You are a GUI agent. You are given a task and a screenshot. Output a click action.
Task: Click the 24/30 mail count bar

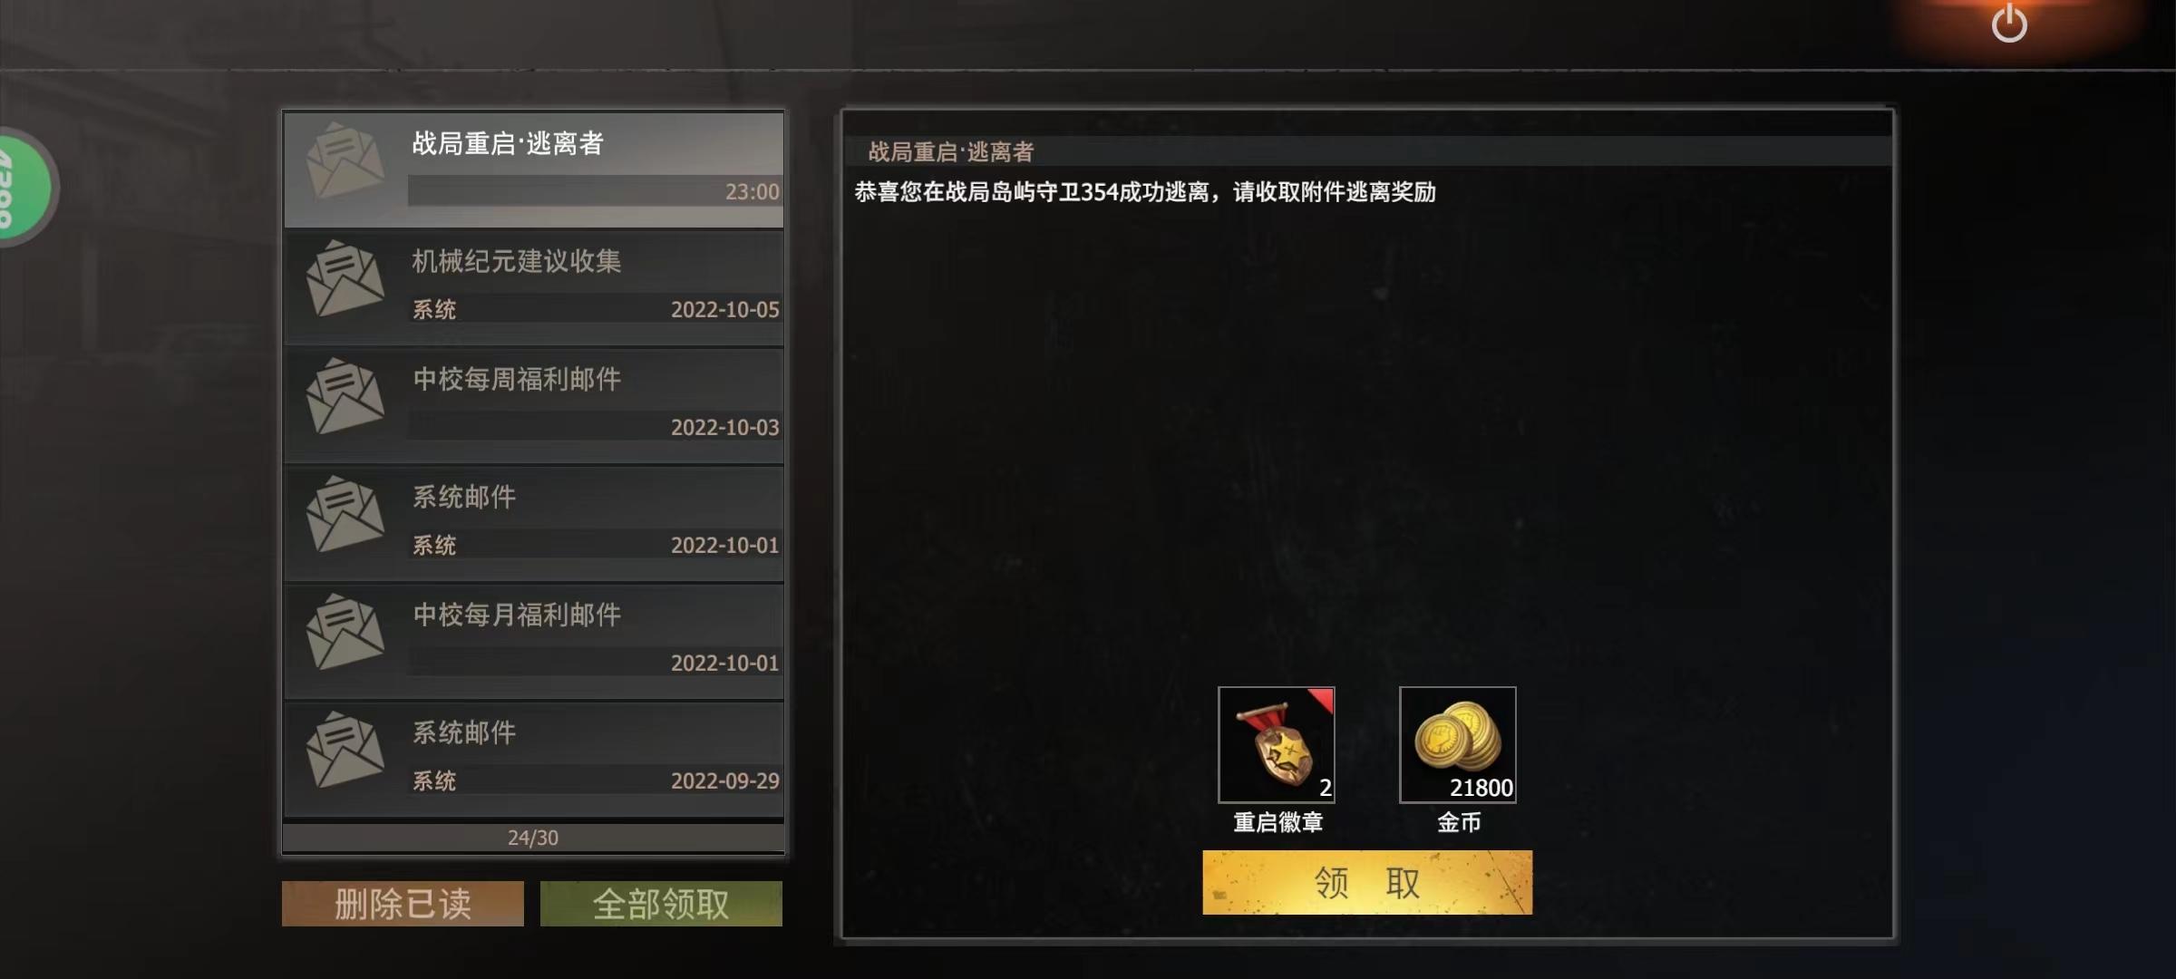(x=534, y=838)
